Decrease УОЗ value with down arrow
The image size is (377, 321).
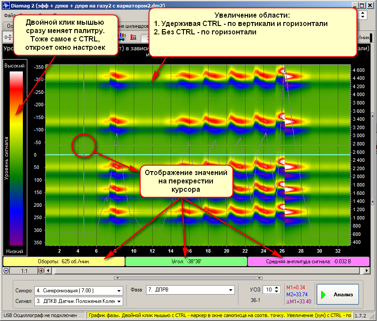(277, 291)
